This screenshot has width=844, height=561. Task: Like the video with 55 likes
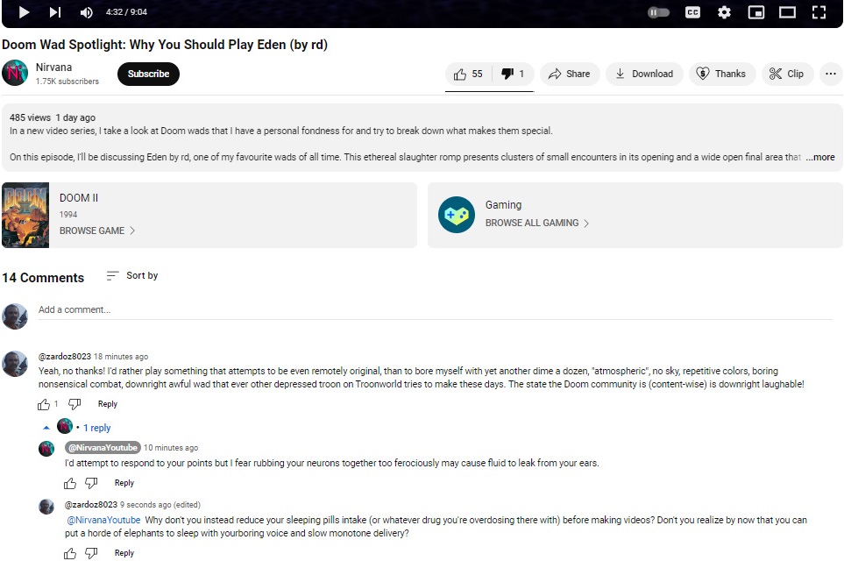tap(468, 74)
